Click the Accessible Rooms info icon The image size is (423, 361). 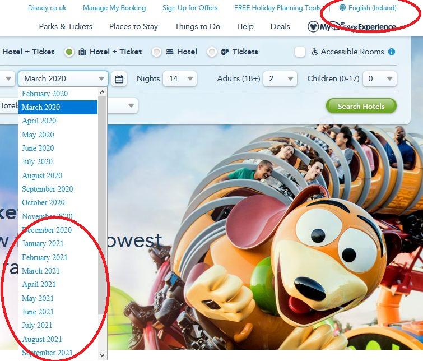(x=392, y=52)
